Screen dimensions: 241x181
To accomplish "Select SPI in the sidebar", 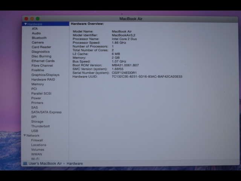I will coord(34,117).
